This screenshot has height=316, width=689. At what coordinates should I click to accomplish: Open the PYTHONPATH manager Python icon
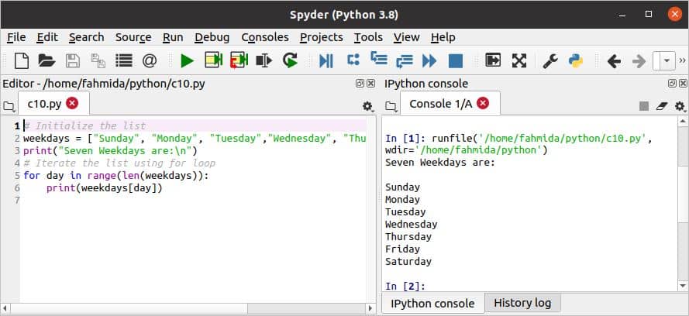pos(575,60)
